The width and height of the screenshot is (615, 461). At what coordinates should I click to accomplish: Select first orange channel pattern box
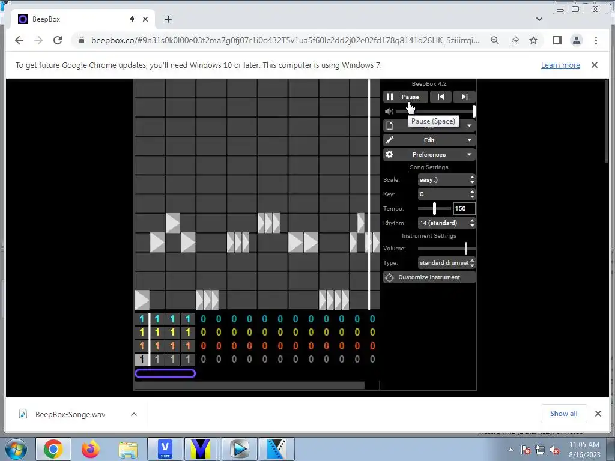point(142,346)
